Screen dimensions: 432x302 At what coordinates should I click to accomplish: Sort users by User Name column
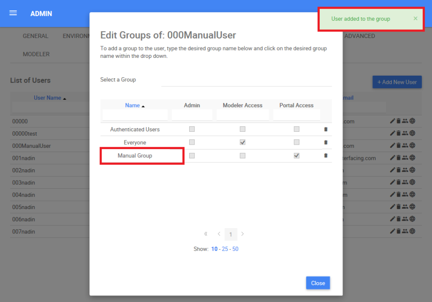[48, 98]
